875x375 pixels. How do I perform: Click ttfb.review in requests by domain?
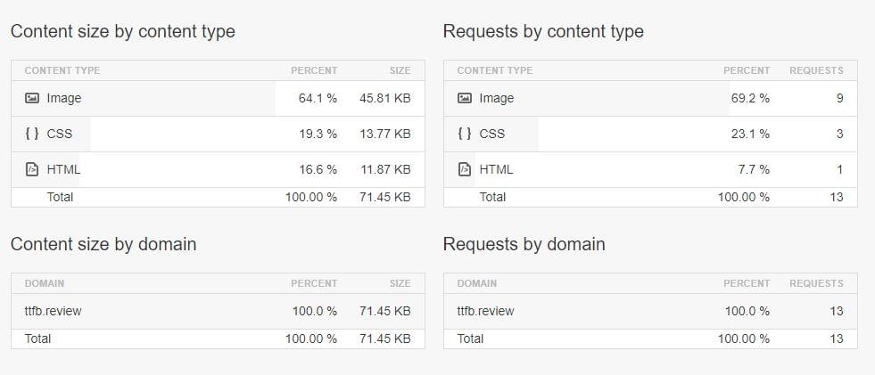pos(485,311)
